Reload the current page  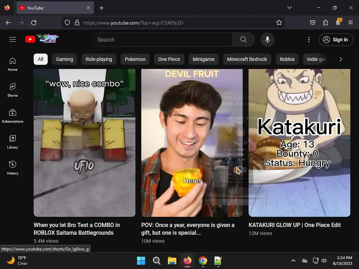tap(34, 23)
